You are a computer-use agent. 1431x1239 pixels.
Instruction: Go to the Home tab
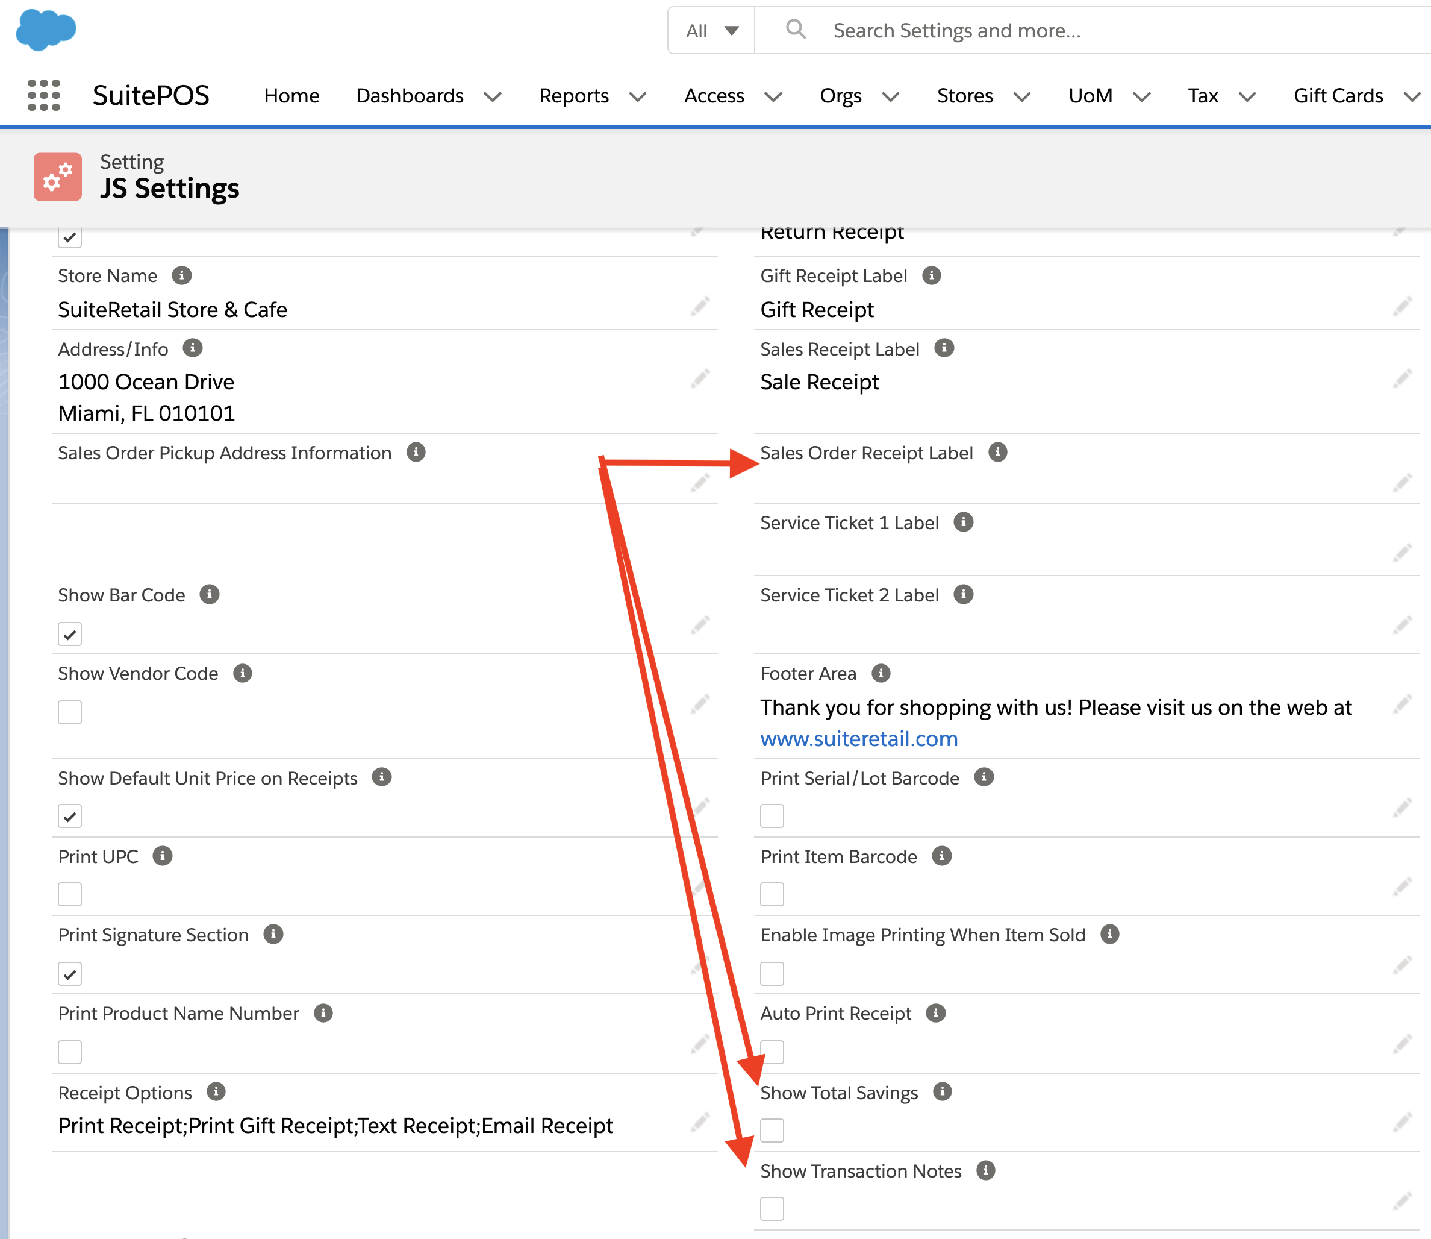point(291,95)
